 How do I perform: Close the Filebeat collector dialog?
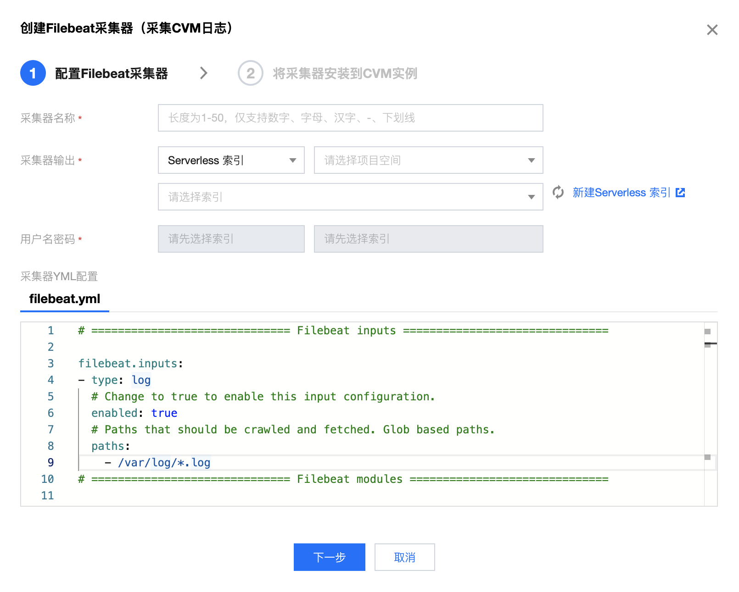point(712,30)
